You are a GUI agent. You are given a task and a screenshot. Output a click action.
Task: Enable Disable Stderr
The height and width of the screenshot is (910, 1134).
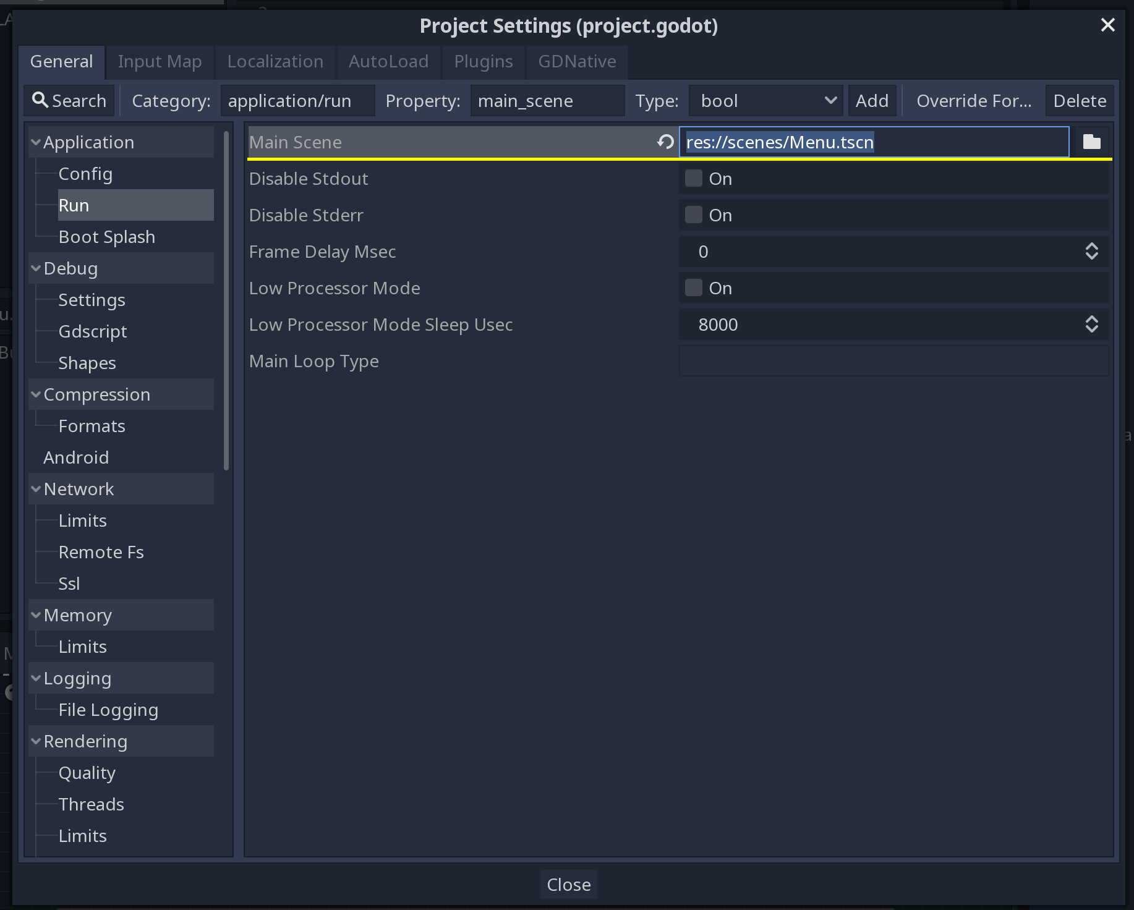tap(693, 214)
